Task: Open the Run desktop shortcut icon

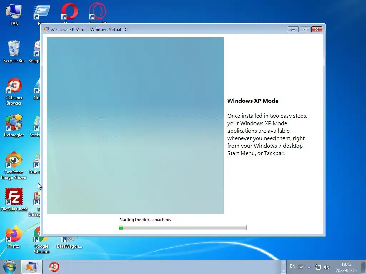Action: point(41,13)
